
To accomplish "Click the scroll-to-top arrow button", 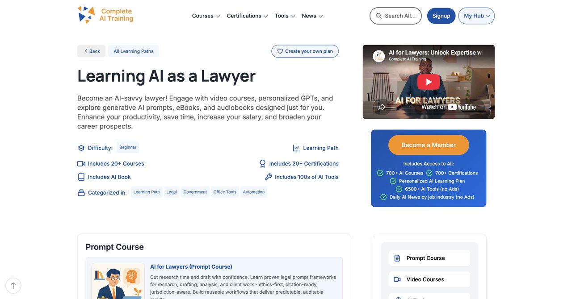I will [13, 286].
